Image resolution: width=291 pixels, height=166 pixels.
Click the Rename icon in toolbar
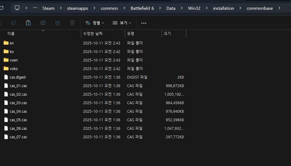[x=43, y=23]
